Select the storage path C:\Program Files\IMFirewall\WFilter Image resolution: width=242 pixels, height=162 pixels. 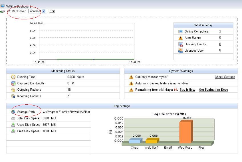[66, 112]
